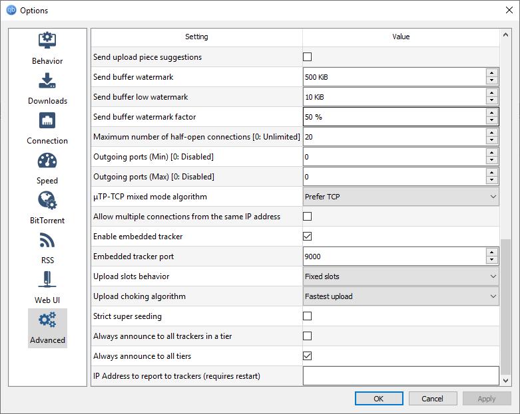Image resolution: width=520 pixels, height=414 pixels.
Task: Click the Send buffer watermark 500 KiB field
Action: pos(395,77)
